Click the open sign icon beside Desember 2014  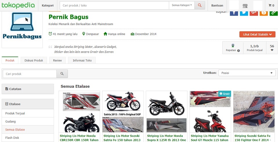pos(132,34)
